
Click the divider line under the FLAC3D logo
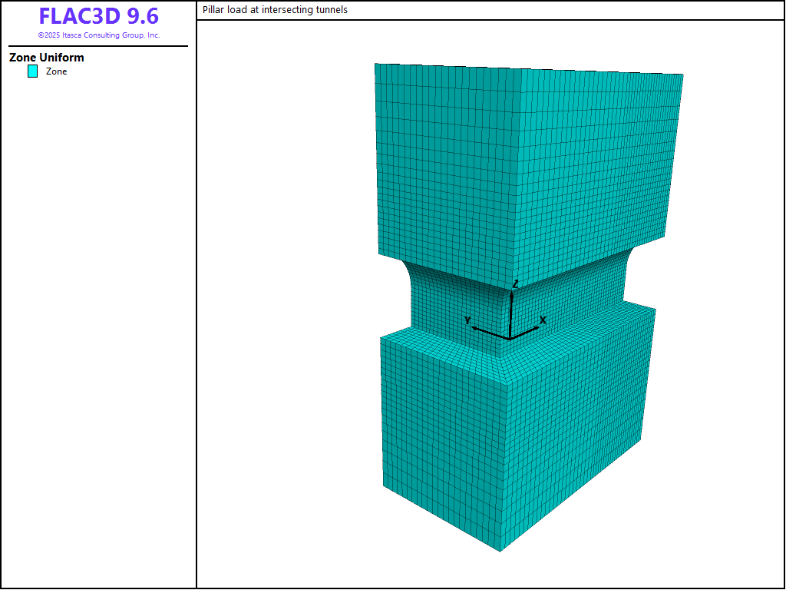coord(98,46)
